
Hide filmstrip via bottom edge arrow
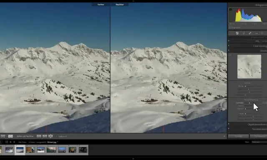pyautogui.click(x=133, y=159)
